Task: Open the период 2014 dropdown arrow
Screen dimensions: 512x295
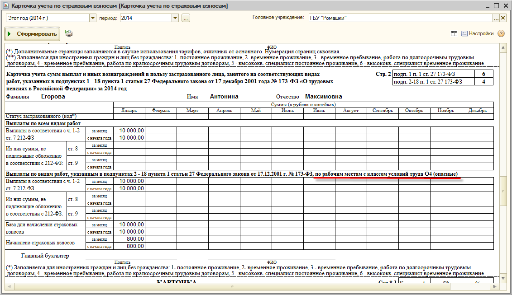Action: (x=175, y=18)
